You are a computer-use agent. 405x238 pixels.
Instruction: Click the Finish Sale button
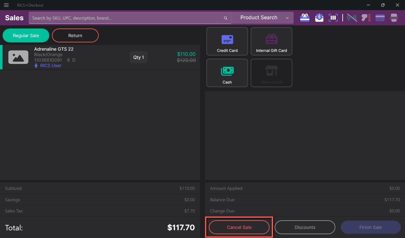371,227
